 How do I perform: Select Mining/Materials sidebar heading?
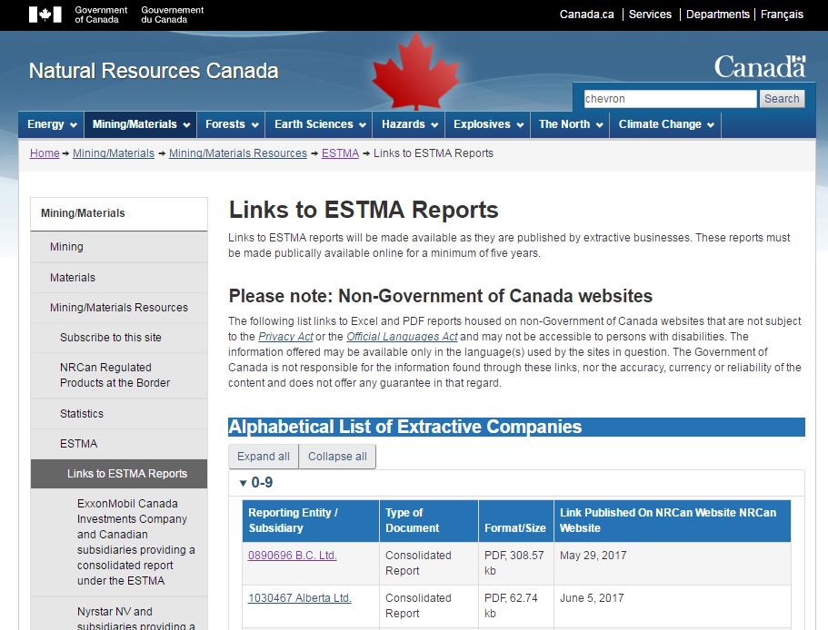click(x=119, y=213)
